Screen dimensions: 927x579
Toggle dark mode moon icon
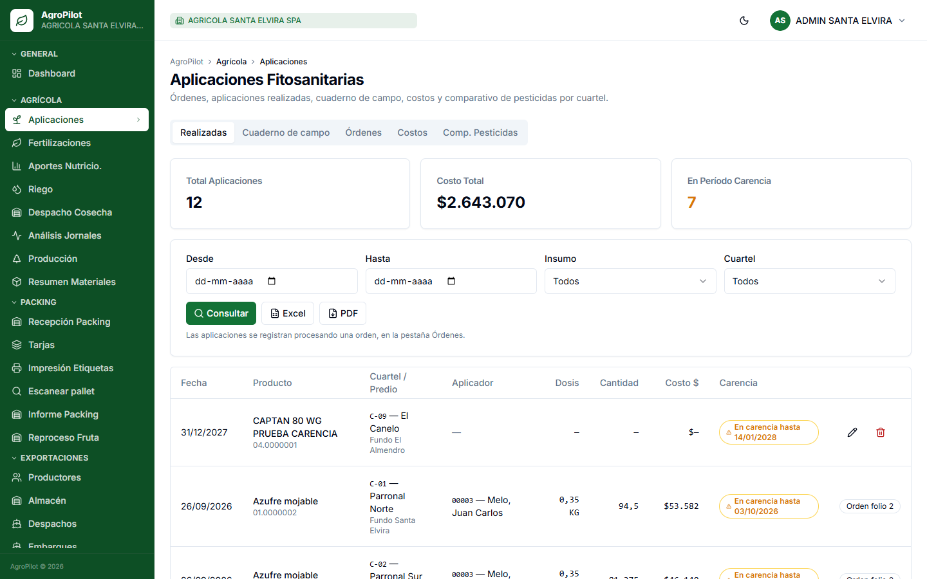tap(744, 21)
